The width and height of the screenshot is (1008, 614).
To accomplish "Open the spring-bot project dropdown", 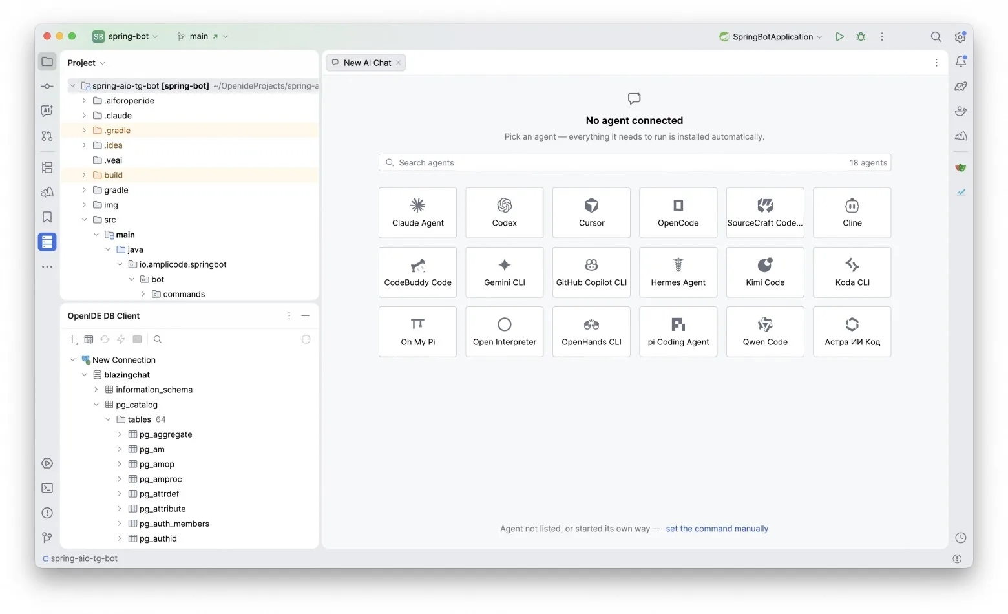I will [x=125, y=37].
